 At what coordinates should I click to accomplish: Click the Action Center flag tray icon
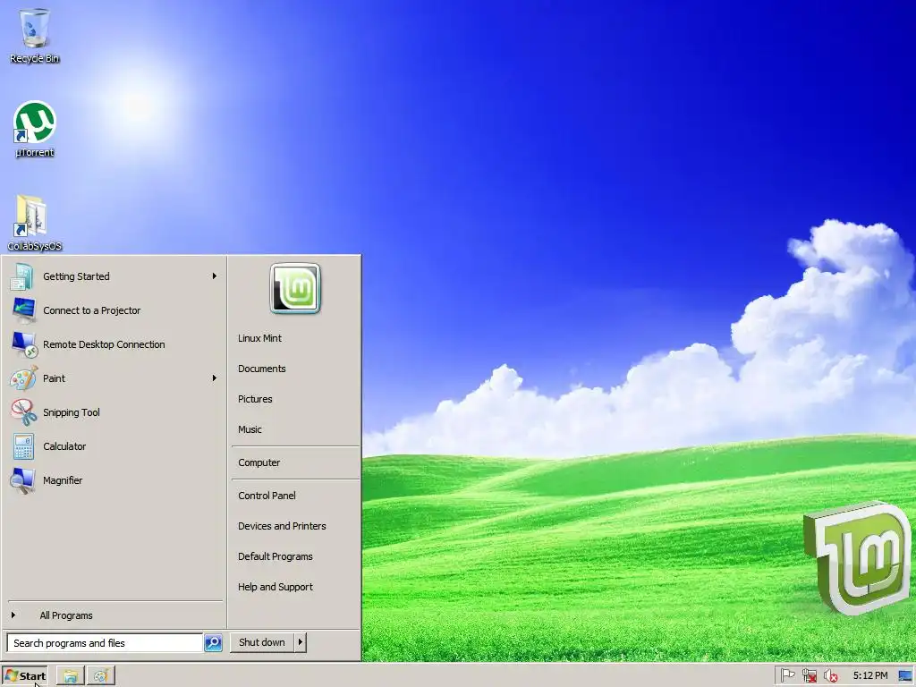(x=787, y=675)
